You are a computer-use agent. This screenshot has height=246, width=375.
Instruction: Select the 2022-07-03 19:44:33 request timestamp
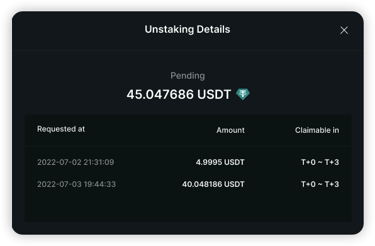pos(77,184)
